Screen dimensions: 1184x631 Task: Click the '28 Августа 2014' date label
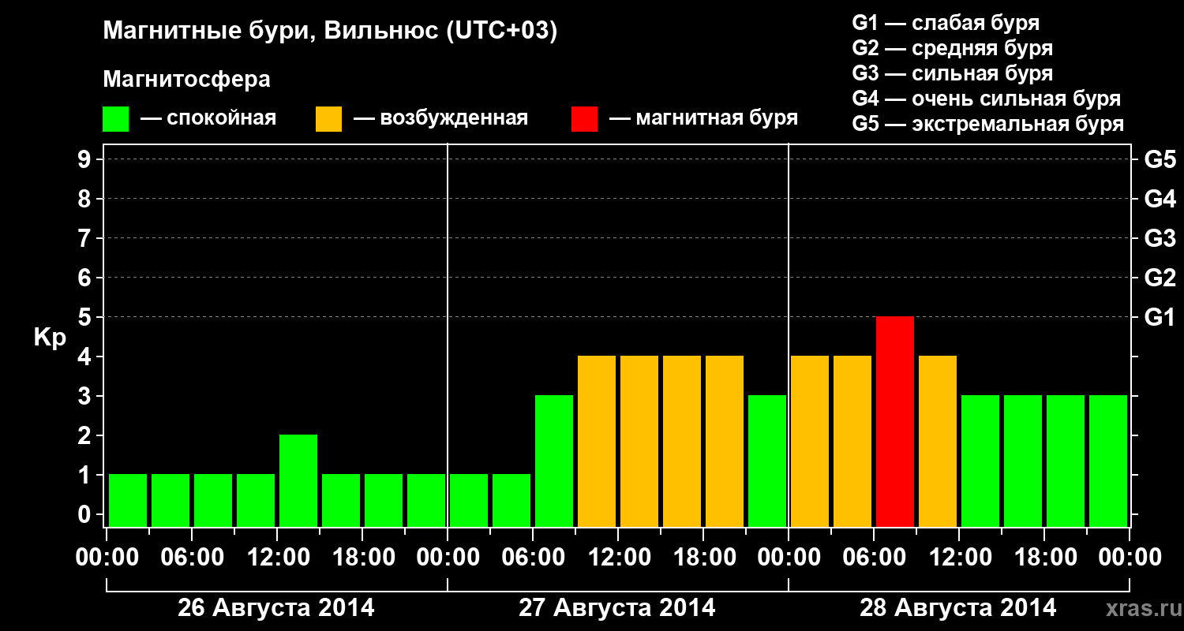click(957, 608)
